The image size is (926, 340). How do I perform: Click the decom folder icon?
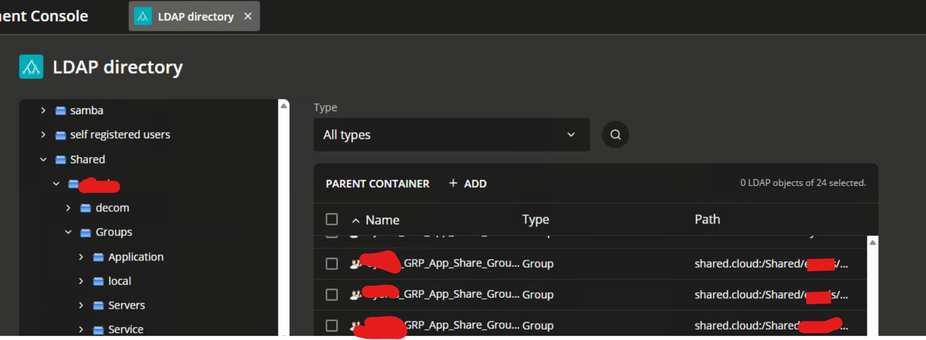point(86,208)
